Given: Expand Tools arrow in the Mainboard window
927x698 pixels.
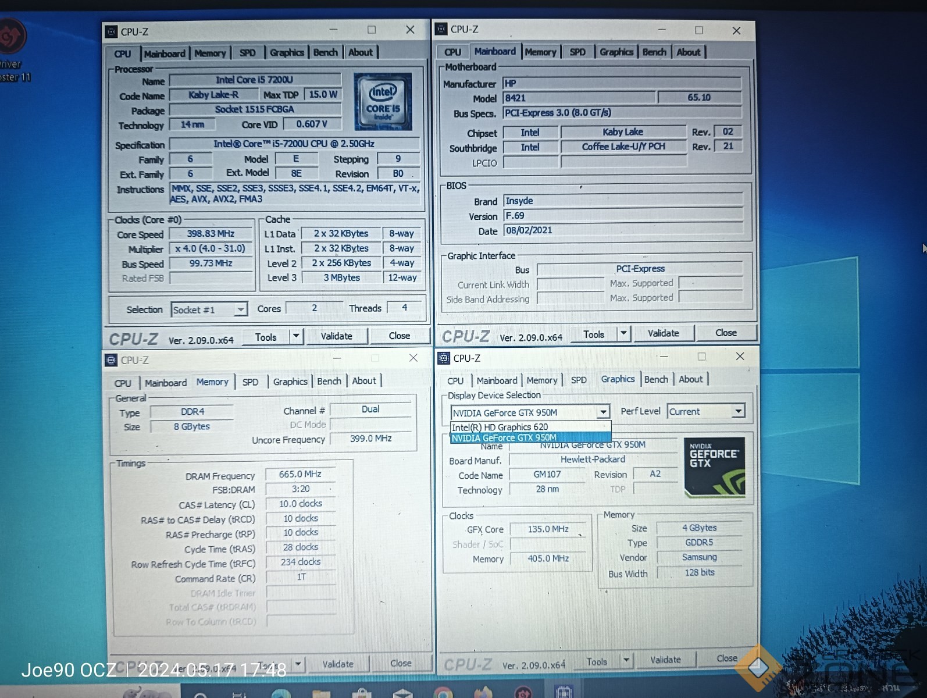Looking at the screenshot, I should pos(623,334).
